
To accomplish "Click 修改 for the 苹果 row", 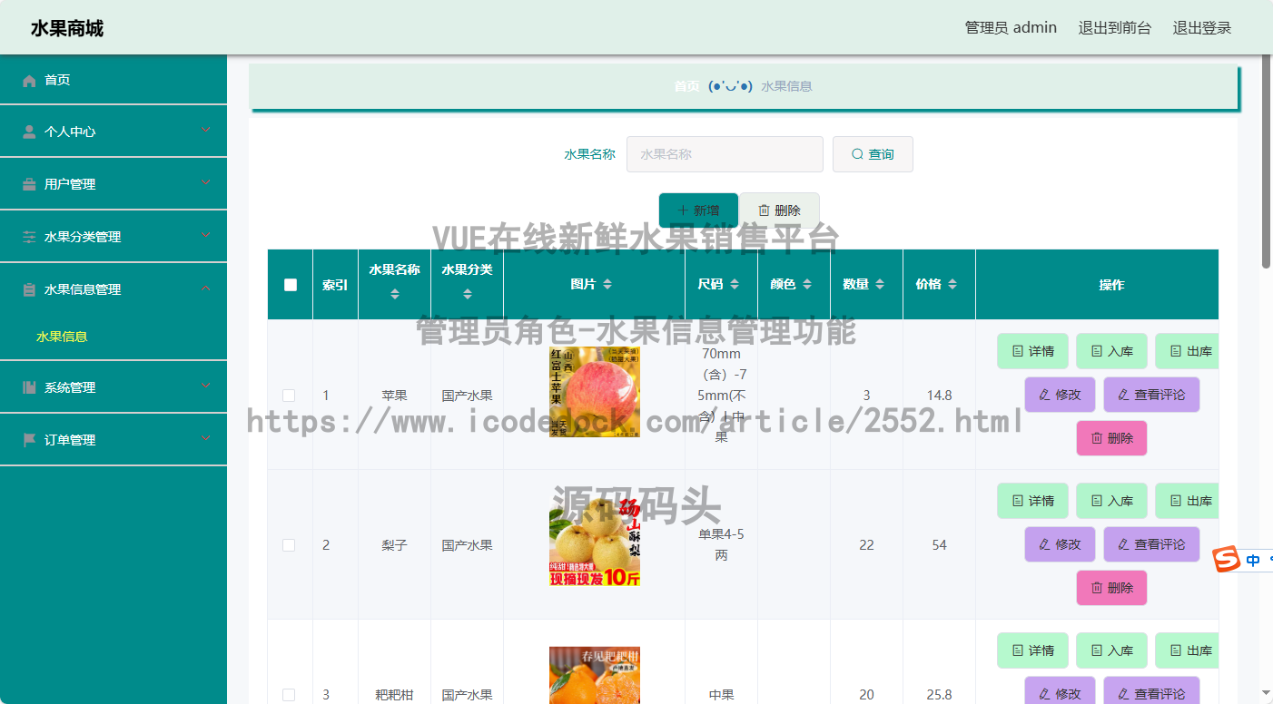I will (x=1060, y=395).
